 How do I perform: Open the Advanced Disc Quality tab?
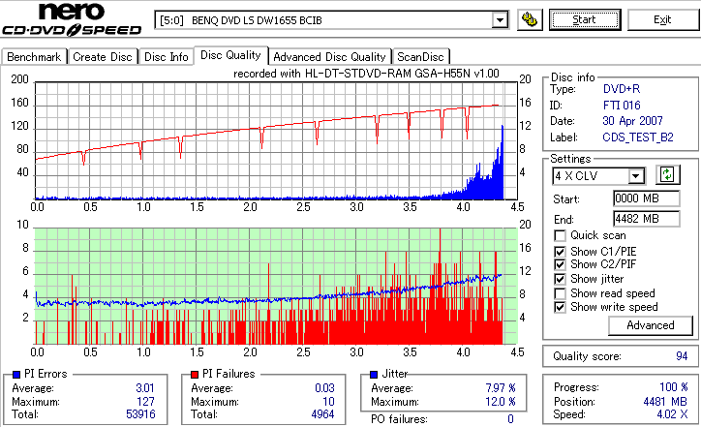point(329,57)
